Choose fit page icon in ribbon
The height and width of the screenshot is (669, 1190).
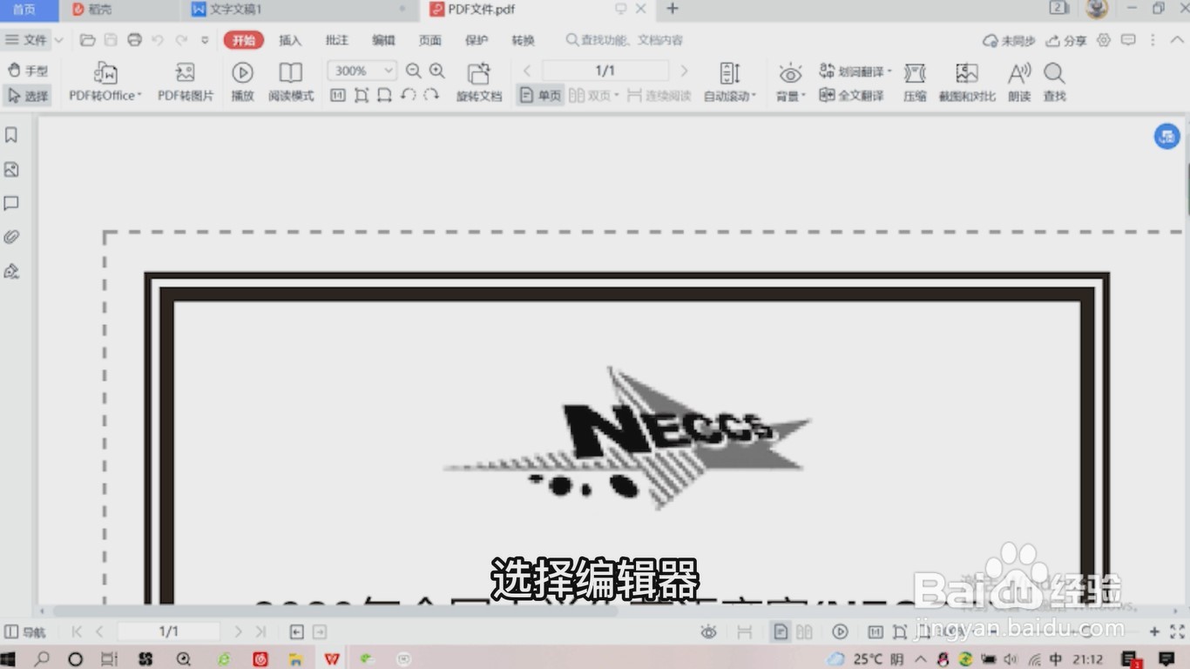point(362,95)
